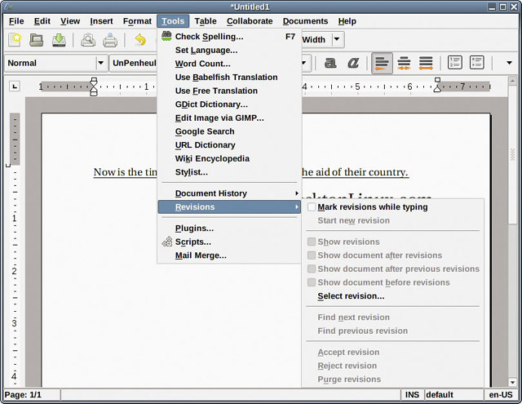Click the Undo arrow icon

point(141,40)
